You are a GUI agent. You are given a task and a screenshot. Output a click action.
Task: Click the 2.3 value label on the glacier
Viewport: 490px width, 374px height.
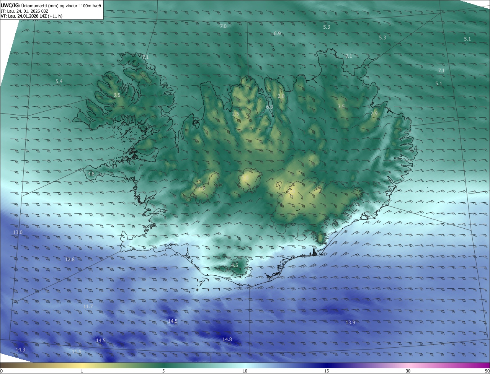point(202,188)
